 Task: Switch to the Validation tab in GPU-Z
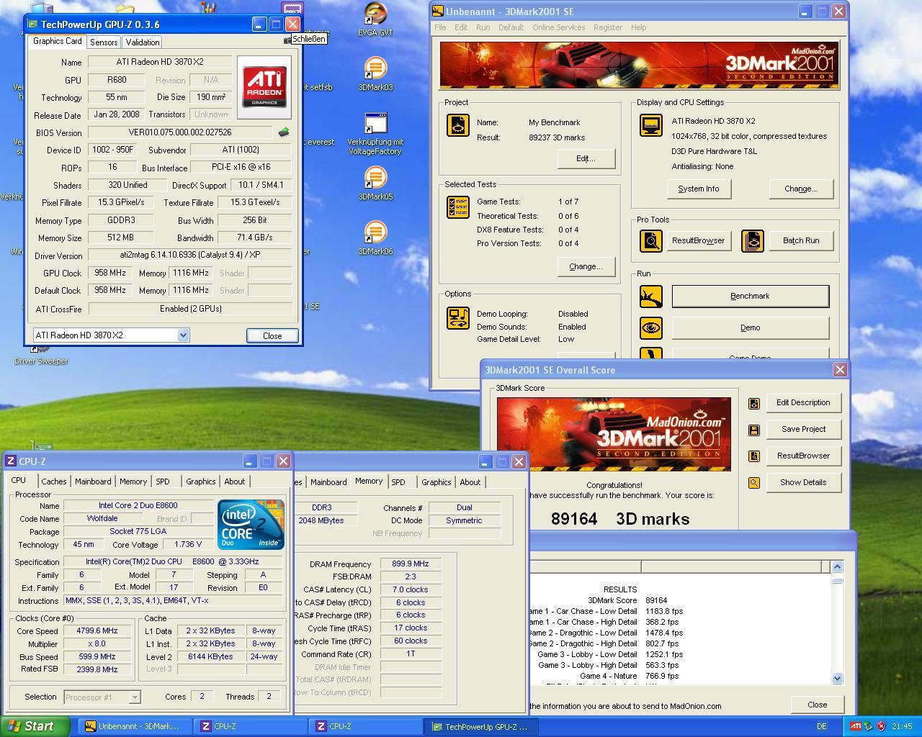tap(143, 42)
